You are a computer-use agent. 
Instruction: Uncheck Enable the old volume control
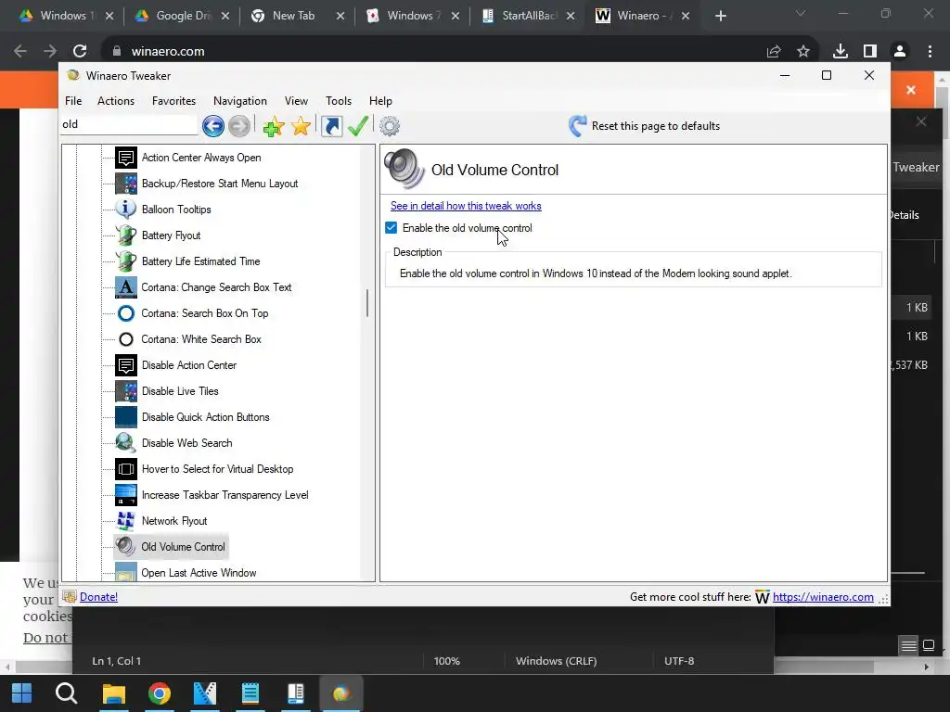pos(391,228)
